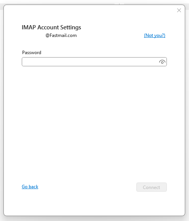Click the Password field label
This screenshot has height=221, width=189.
coord(32,53)
